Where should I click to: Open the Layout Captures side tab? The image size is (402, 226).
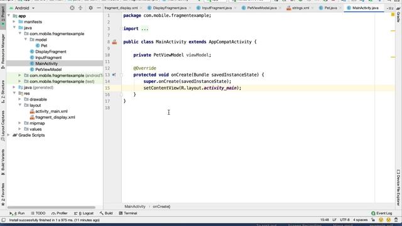pos(3,126)
